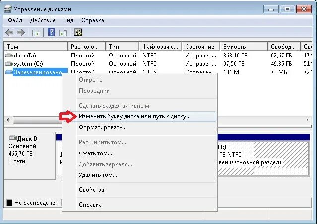Image resolution: width=317 pixels, height=224 pixels.
Task: Sort by the Состояние column header
Action: 201,46
